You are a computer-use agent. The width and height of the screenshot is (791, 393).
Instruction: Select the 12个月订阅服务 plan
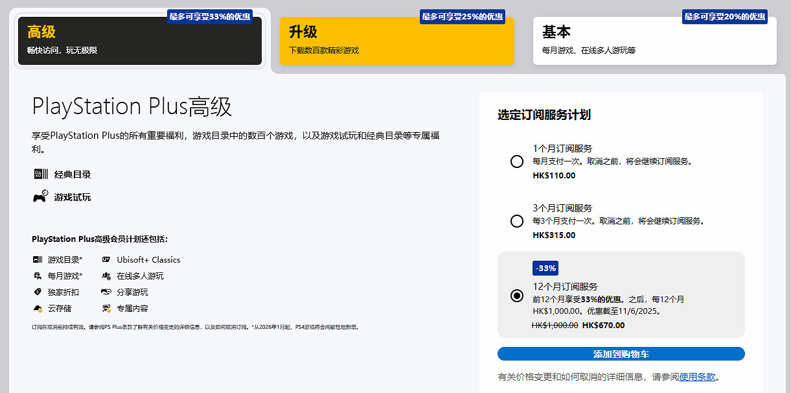tap(516, 296)
